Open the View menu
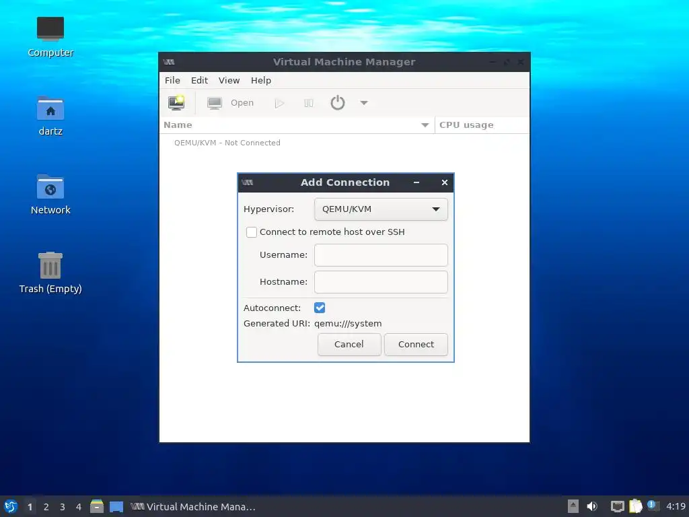Viewport: 689px width, 517px height. [x=229, y=81]
